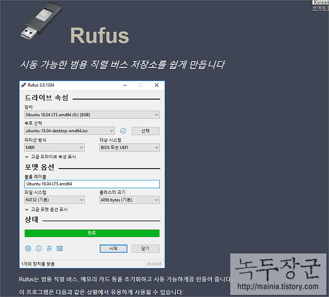Click the translation link under Korean

pos(320,8)
